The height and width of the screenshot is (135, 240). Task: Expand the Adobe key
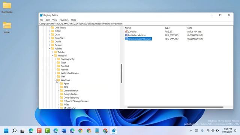click(x=52, y=52)
